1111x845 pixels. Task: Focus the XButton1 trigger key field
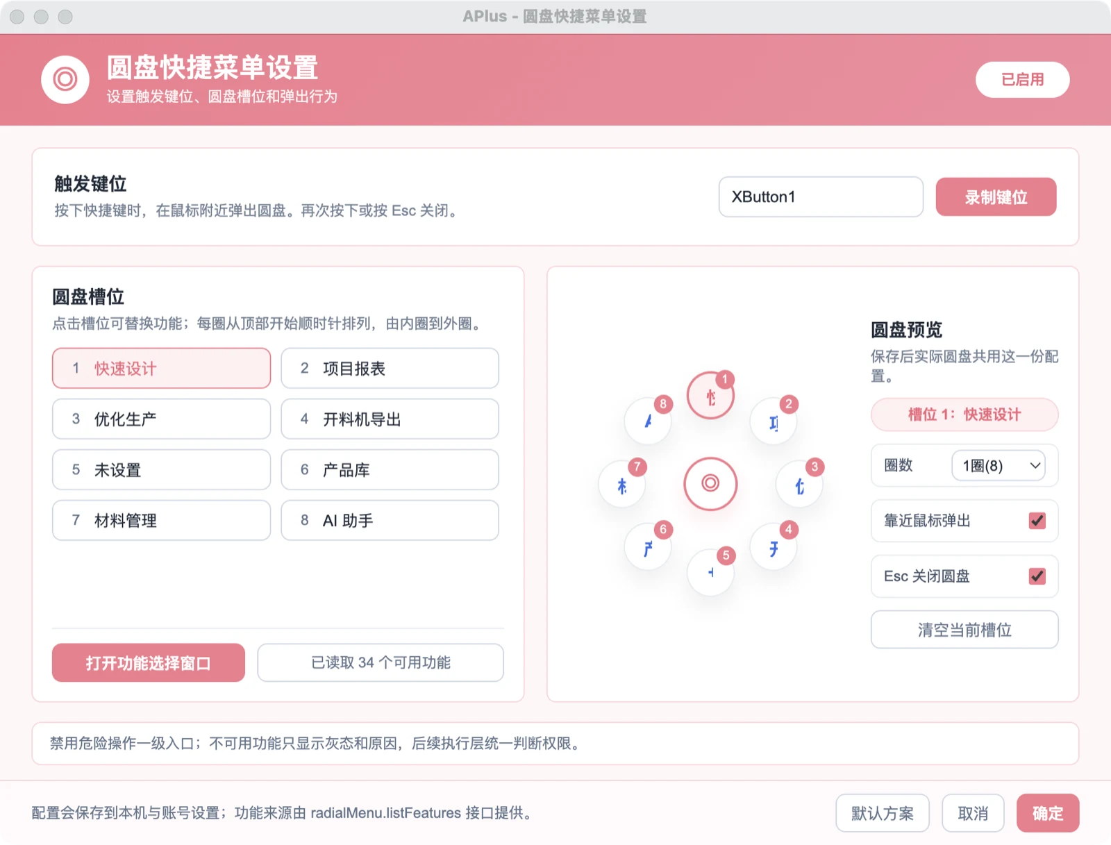[821, 197]
